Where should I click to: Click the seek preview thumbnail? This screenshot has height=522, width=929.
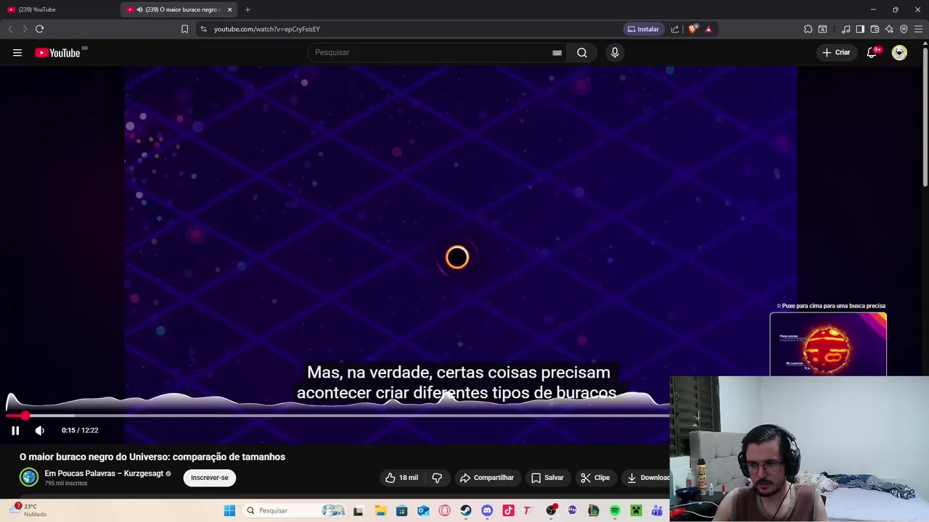tap(828, 344)
